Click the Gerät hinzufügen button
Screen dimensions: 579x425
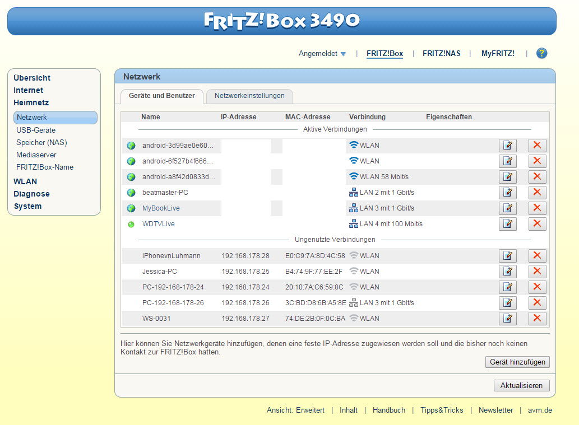tap(517, 362)
